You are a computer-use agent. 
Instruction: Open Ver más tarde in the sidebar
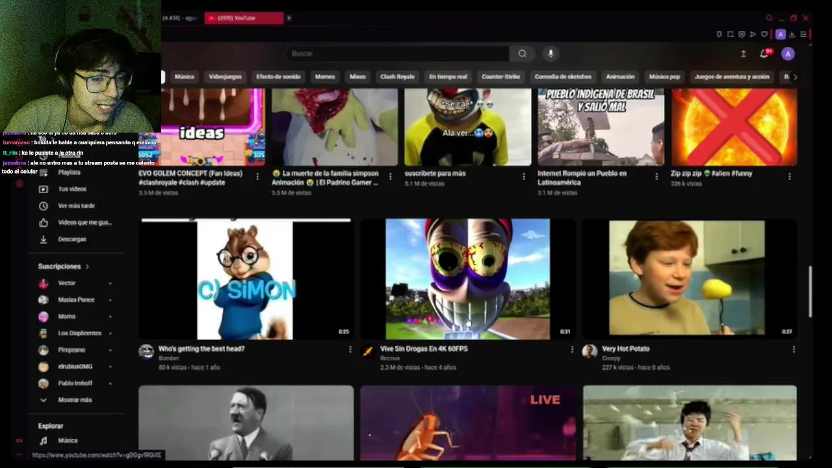click(x=77, y=206)
